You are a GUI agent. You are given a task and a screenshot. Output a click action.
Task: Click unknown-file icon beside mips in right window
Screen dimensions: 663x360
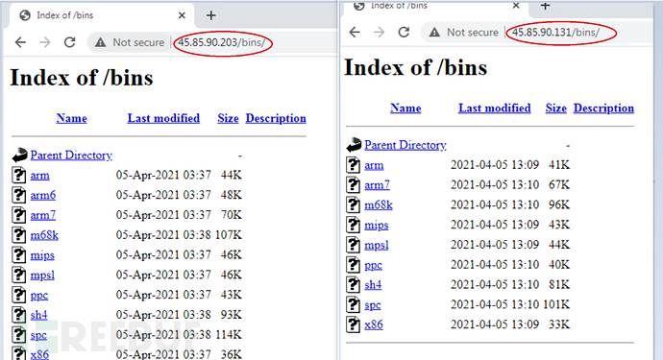(353, 225)
